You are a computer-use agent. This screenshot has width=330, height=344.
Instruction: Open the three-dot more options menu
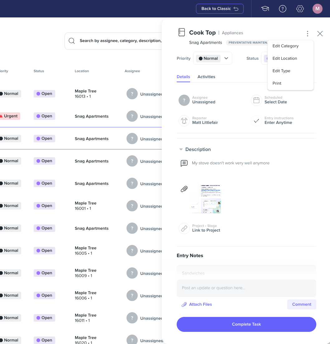tap(307, 34)
